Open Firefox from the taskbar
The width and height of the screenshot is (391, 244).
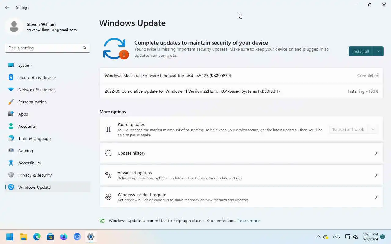[64, 237]
